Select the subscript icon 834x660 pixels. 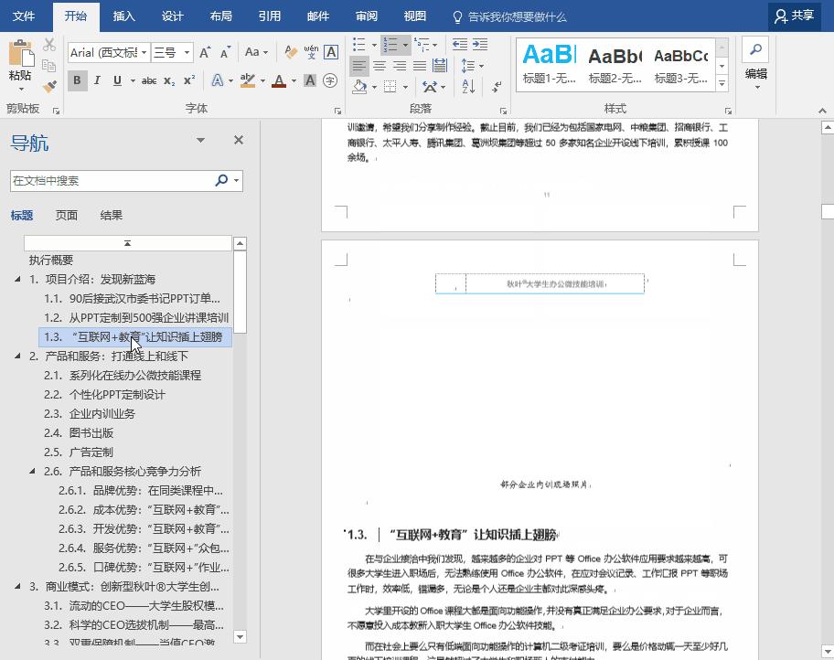tap(168, 80)
